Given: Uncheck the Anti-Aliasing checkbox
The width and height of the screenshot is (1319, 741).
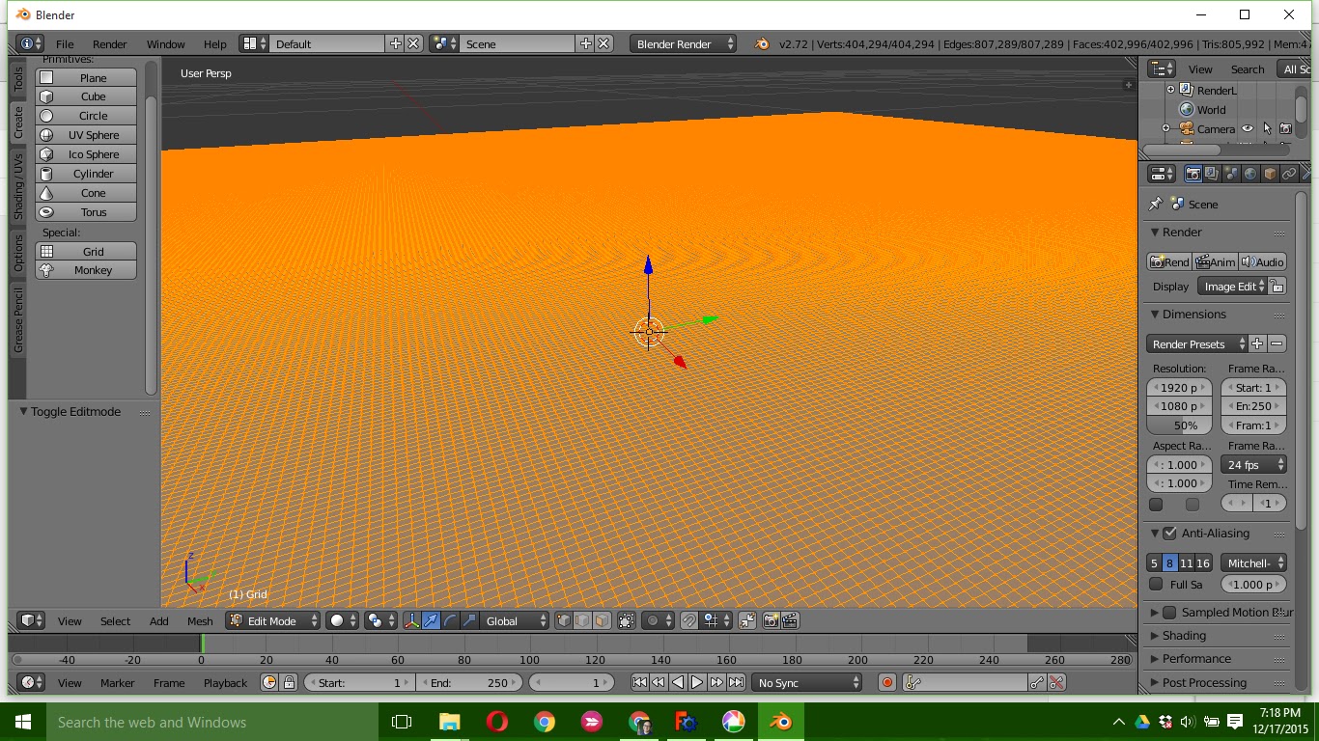Looking at the screenshot, I should (1167, 533).
